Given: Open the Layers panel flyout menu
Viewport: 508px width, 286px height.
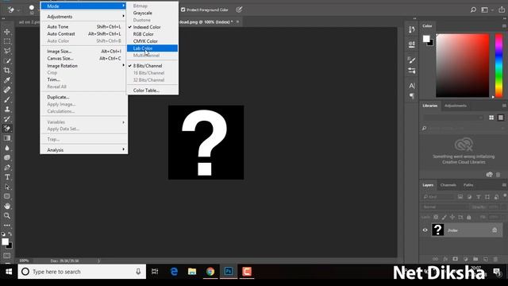Looking at the screenshot, I should point(504,185).
